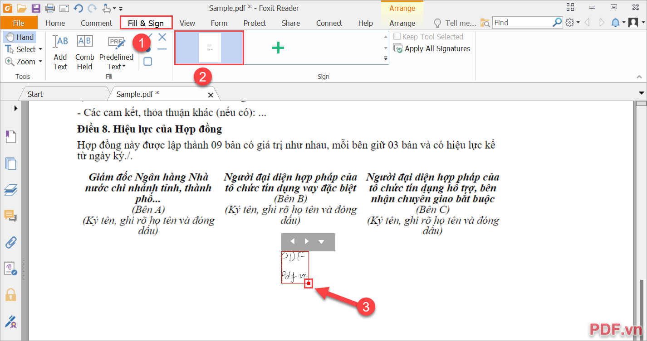The image size is (647, 341).
Task: Expand the full signature gallery list
Action: pyautogui.click(x=386, y=58)
